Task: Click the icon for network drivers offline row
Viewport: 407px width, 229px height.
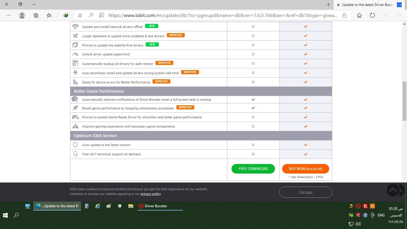Action: [x=75, y=27]
